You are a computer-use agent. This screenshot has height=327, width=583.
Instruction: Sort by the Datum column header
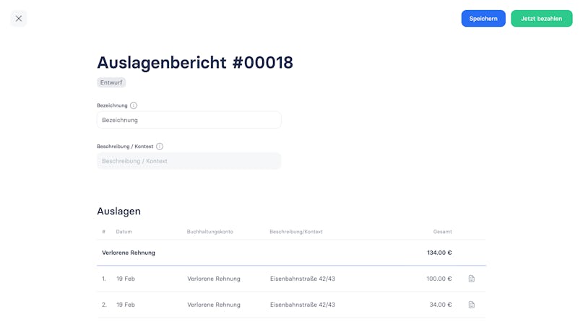pyautogui.click(x=124, y=232)
